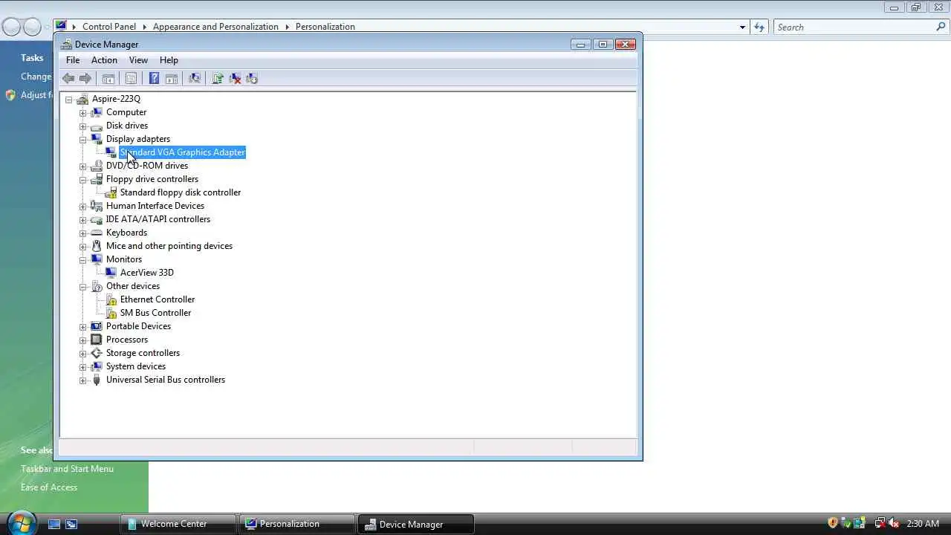This screenshot has width=951, height=535.
Task: Click the Back arrow in Device Manager toolbar
Action: tap(68, 78)
